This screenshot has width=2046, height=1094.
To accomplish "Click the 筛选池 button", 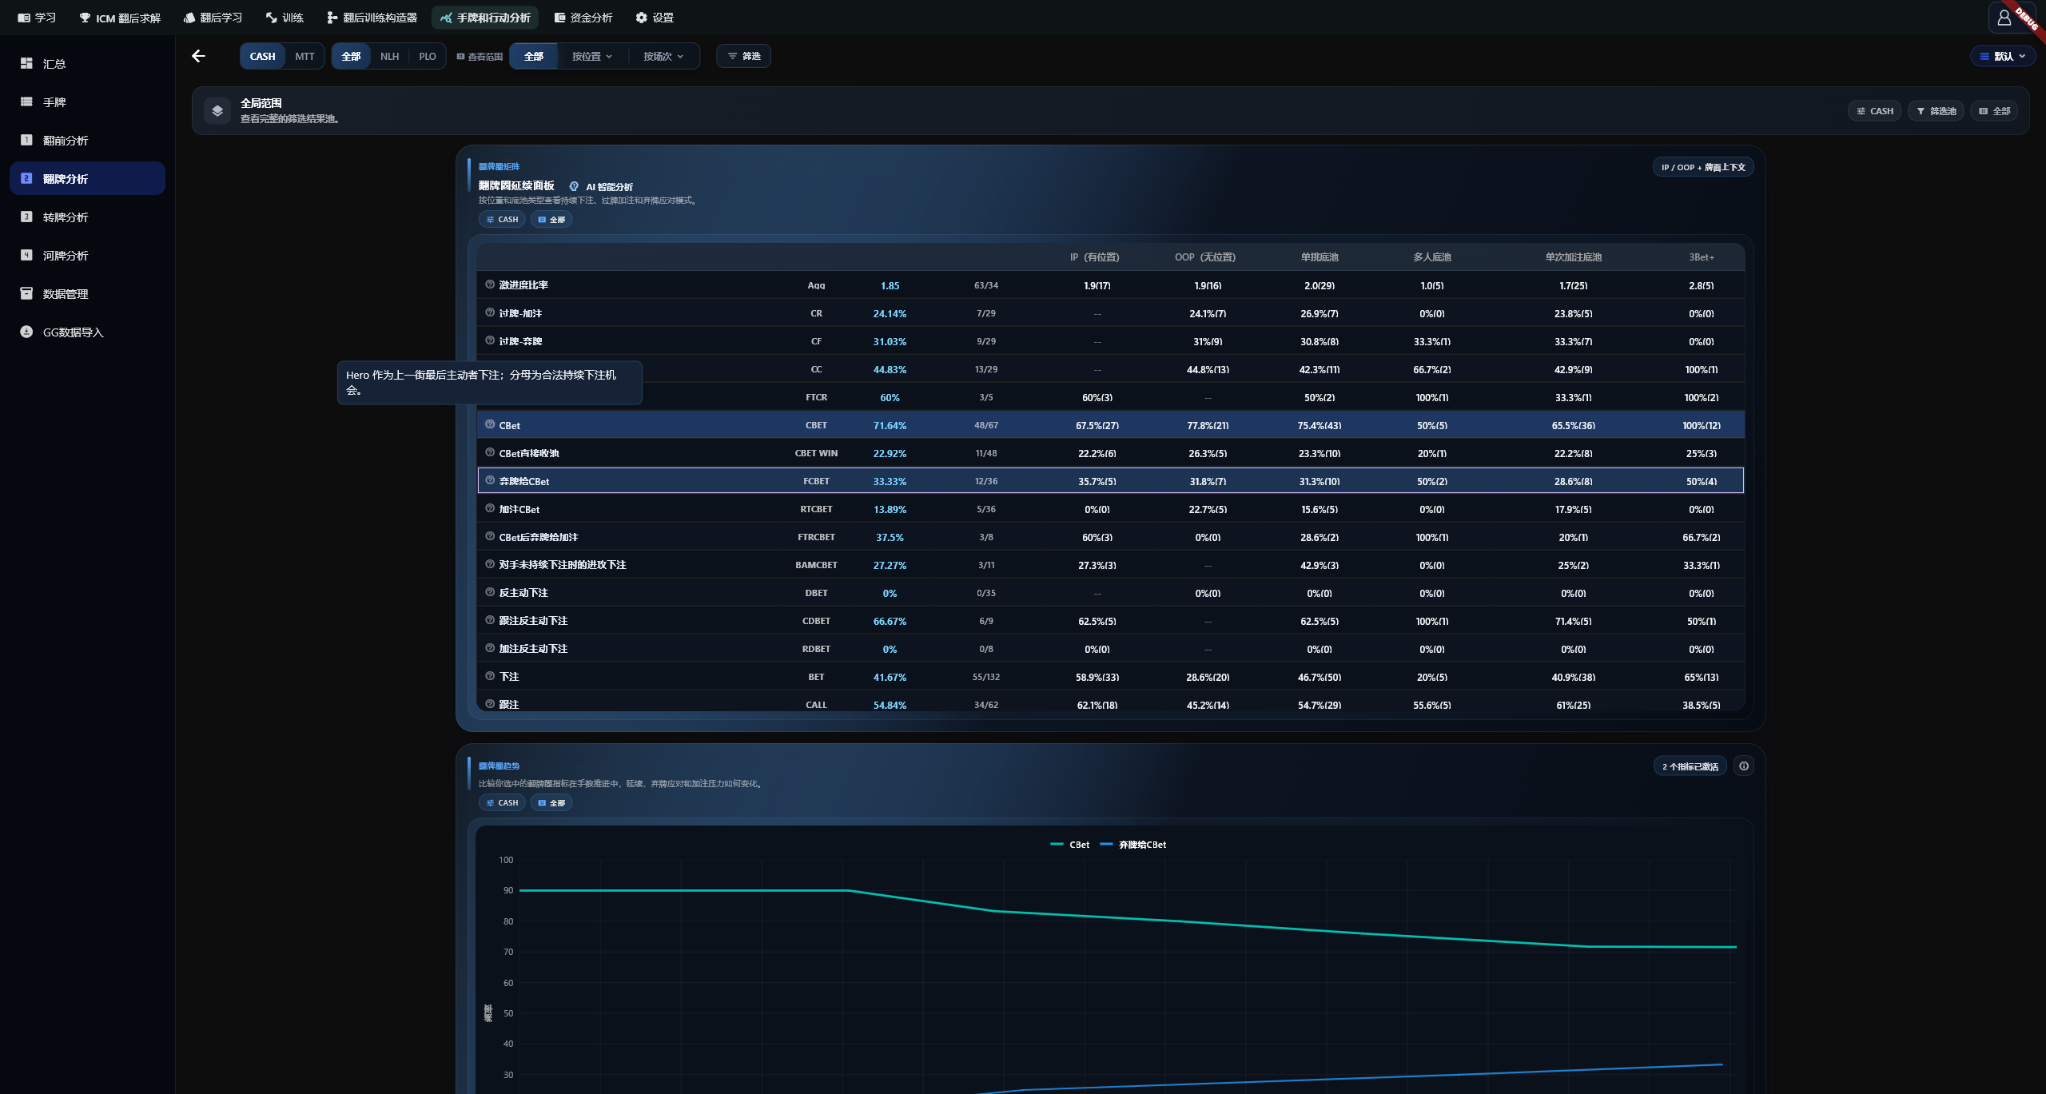I will [1937, 111].
